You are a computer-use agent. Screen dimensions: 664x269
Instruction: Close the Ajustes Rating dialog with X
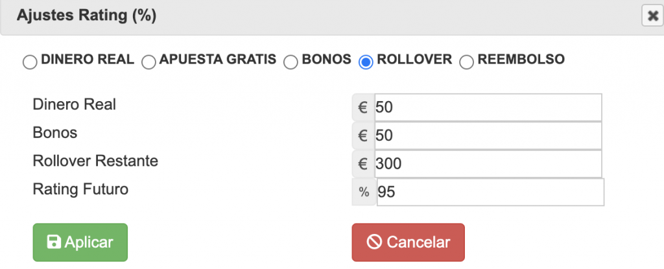652,16
